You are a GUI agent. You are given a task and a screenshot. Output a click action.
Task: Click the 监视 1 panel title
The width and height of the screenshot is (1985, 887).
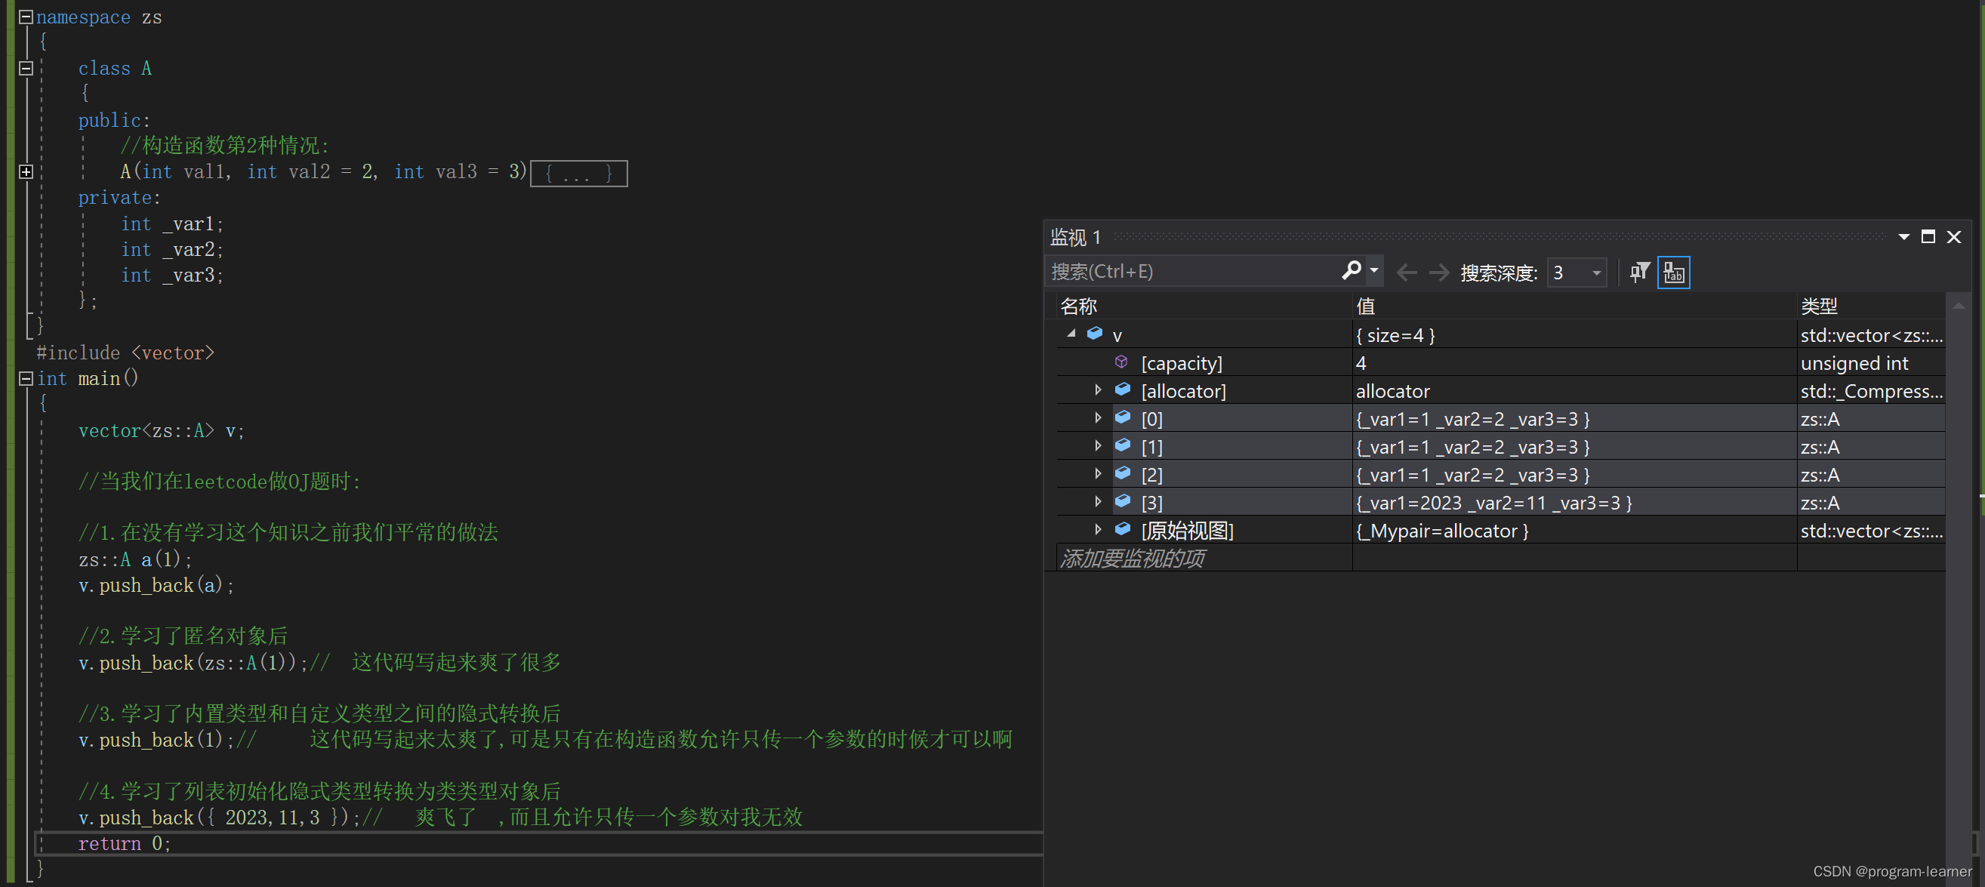pos(1076,236)
